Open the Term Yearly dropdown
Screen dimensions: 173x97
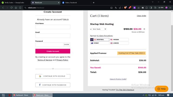(x=99, y=29)
